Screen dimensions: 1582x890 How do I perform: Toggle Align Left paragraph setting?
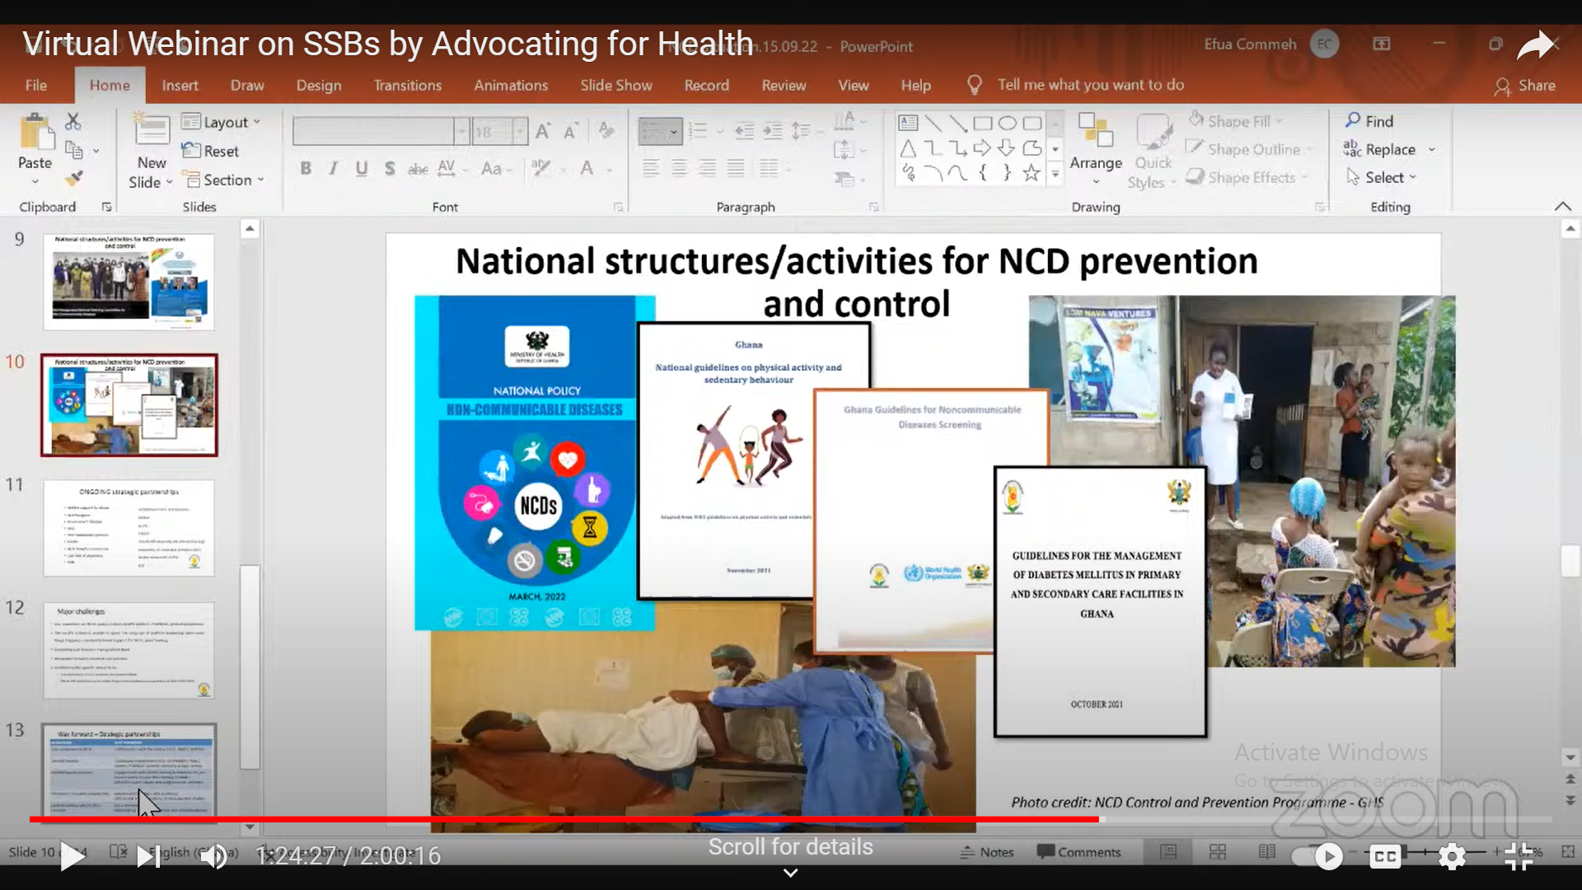651,168
